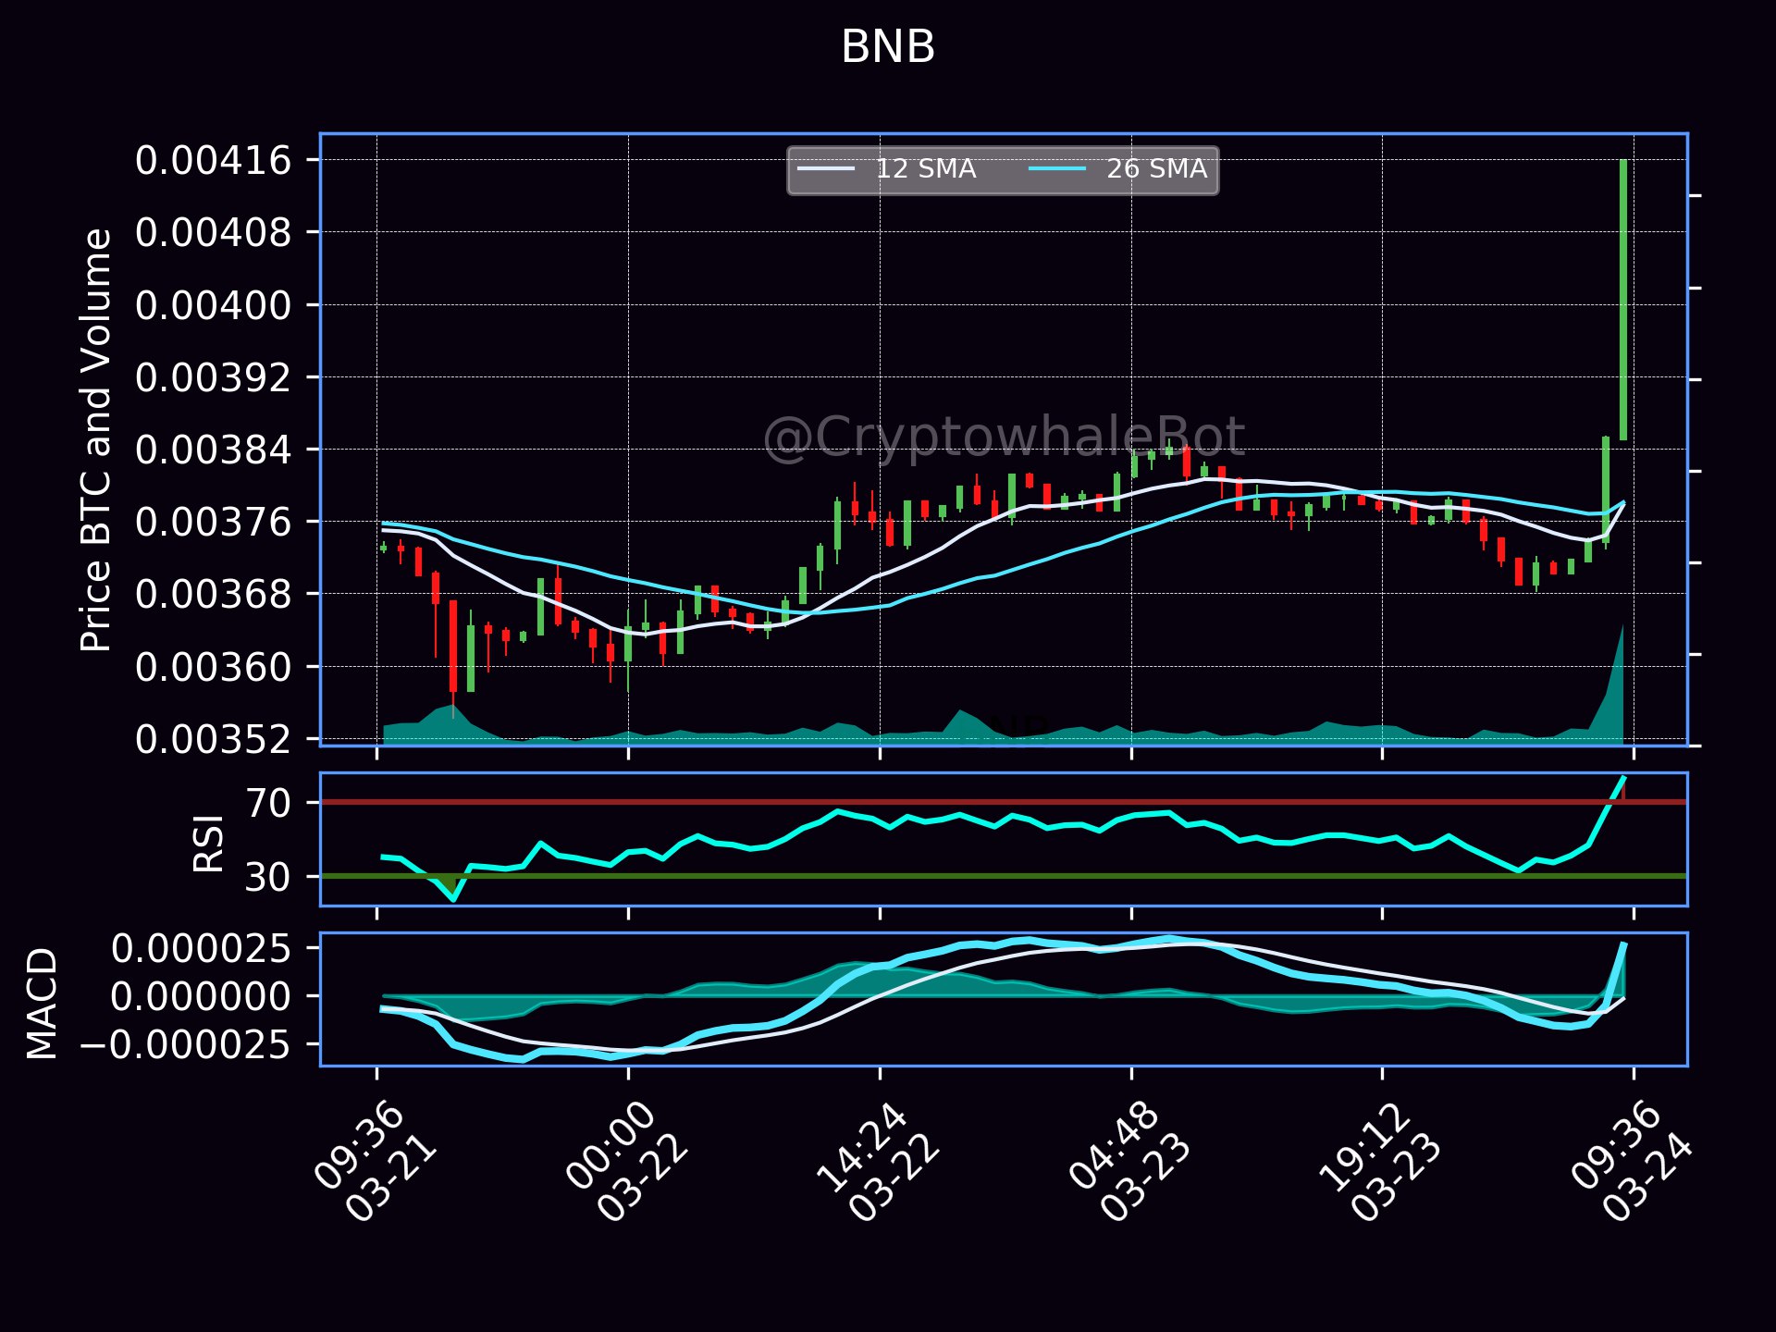
Task: Click the 0.00384 price axis label
Action: (x=214, y=450)
